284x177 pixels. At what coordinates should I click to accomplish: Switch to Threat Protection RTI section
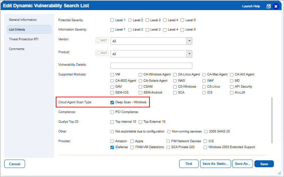coord(24,39)
